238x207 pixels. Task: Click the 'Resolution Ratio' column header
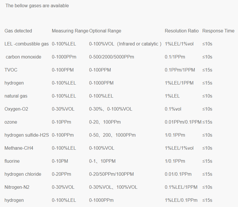(x=182, y=31)
